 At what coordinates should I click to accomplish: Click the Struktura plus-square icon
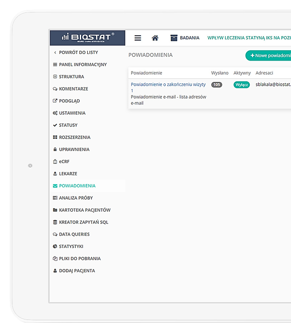55,76
